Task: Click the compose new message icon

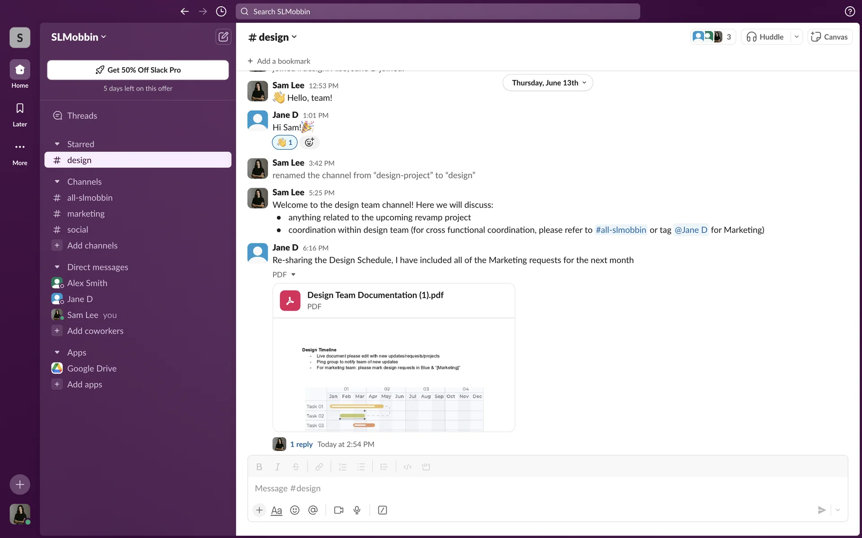Action: click(223, 37)
